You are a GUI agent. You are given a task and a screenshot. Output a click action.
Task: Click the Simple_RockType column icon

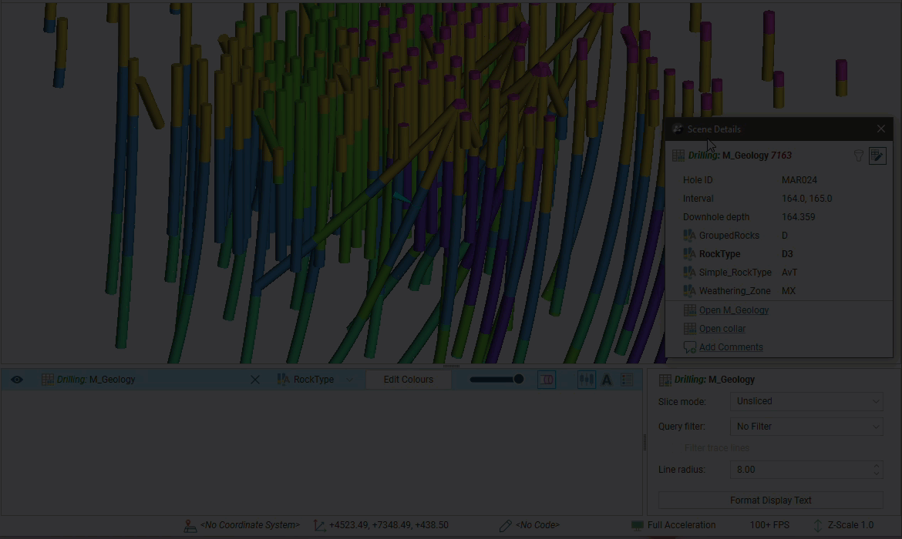click(689, 273)
